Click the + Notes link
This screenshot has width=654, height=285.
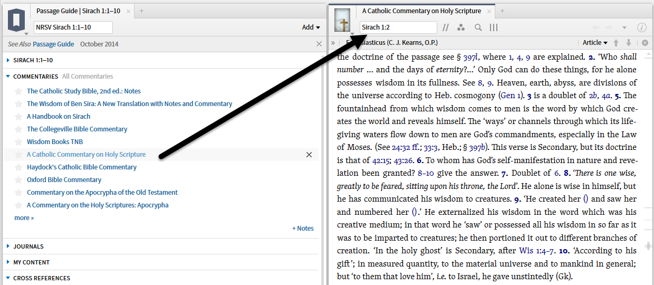pos(303,229)
